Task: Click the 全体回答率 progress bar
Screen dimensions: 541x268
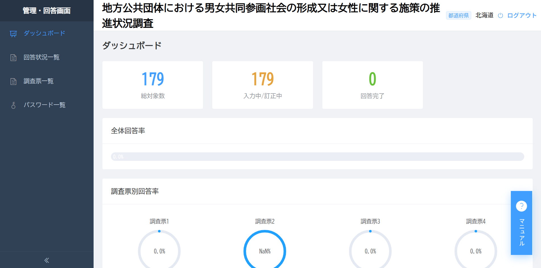Action: pyautogui.click(x=317, y=157)
